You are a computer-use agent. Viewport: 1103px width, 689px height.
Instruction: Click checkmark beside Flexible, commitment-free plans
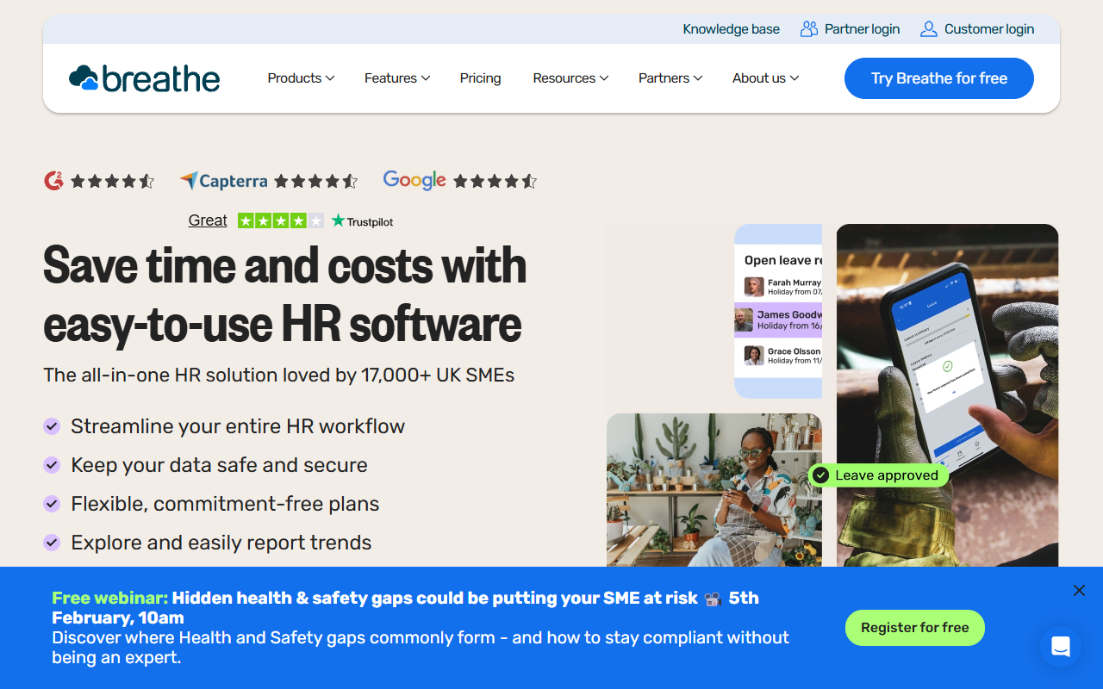52,504
